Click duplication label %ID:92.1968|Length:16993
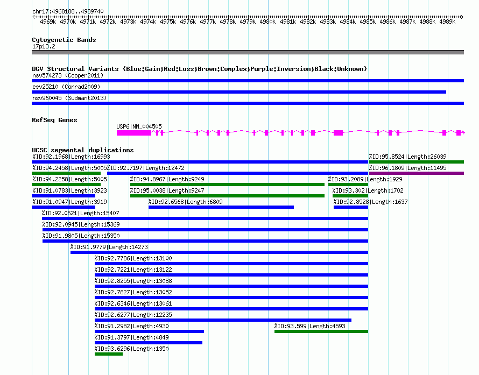 [71, 157]
